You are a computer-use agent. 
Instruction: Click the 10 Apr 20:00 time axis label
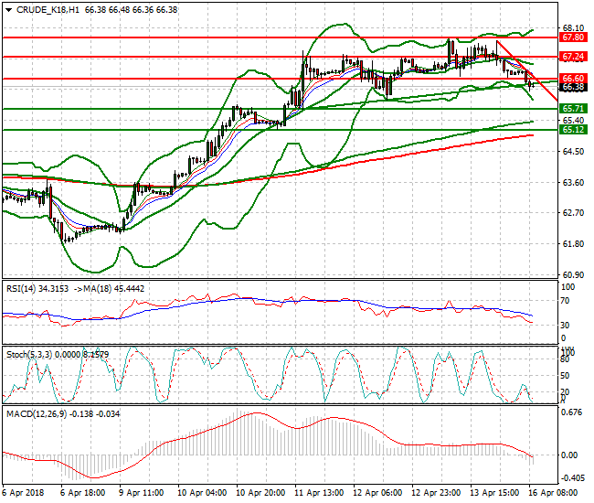(x=260, y=493)
